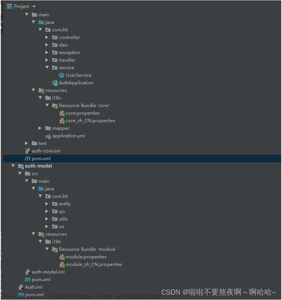Expand the vo package arrow
Image resolution: width=282 pixels, height=300 pixels.
tap(47, 226)
